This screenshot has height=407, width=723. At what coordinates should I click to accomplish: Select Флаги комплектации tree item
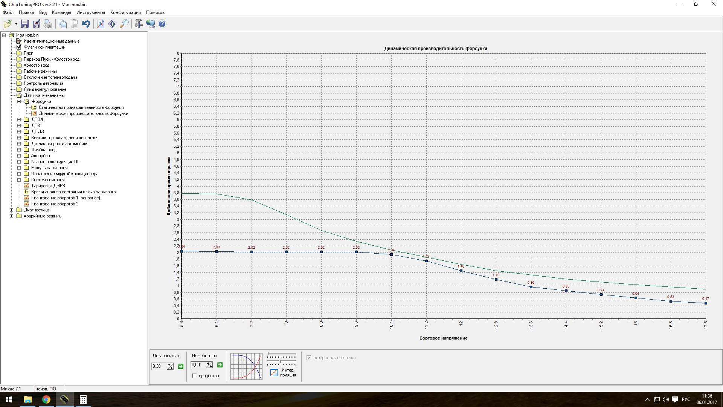point(44,47)
